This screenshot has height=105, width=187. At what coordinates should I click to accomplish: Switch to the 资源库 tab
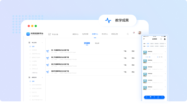(87, 43)
